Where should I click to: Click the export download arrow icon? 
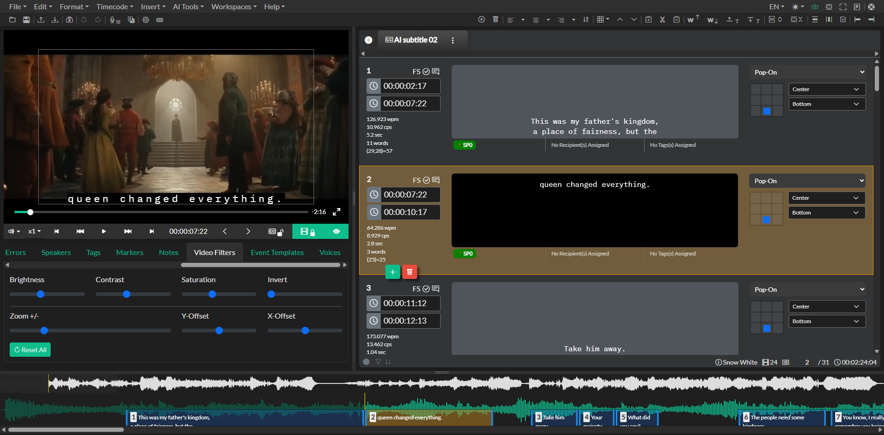(55, 20)
